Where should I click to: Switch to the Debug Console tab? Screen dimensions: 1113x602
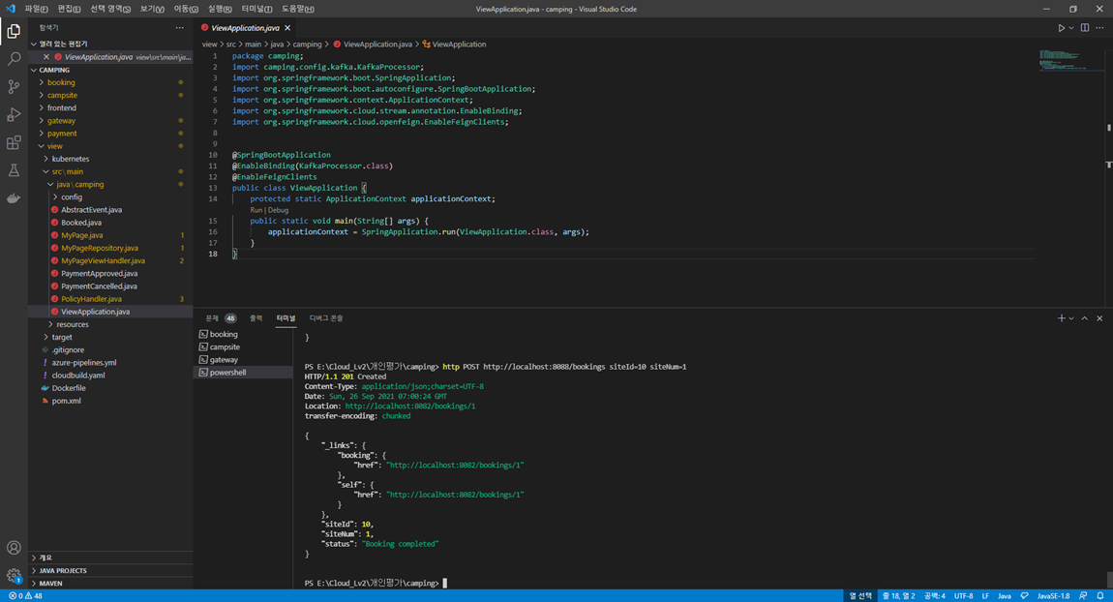pos(326,318)
